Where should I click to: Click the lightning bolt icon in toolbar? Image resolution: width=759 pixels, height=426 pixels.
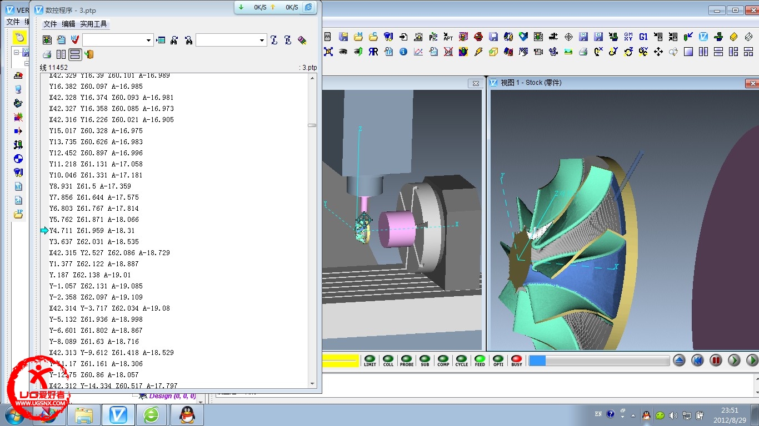point(478,52)
